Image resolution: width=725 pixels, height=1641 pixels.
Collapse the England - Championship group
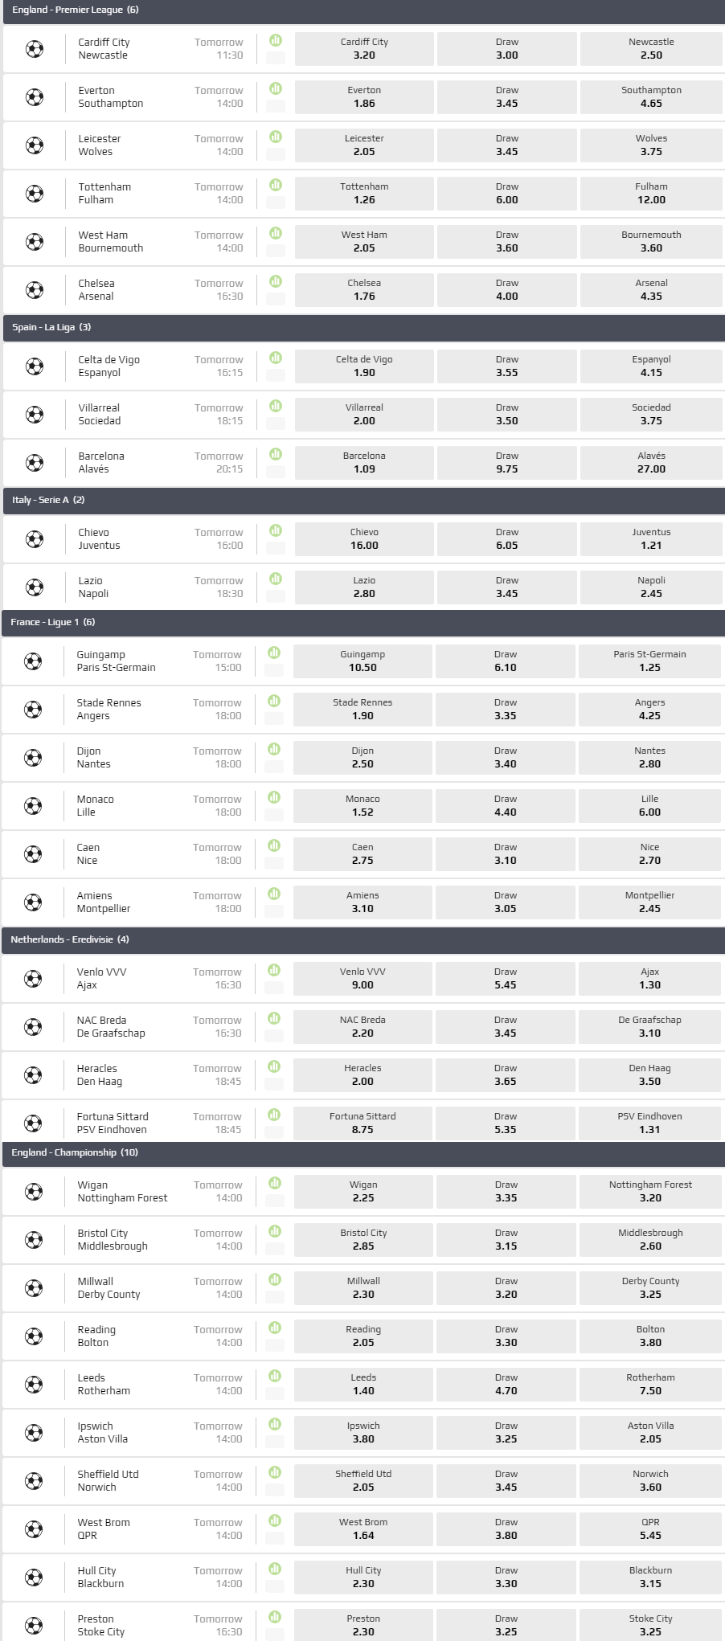(x=362, y=1152)
